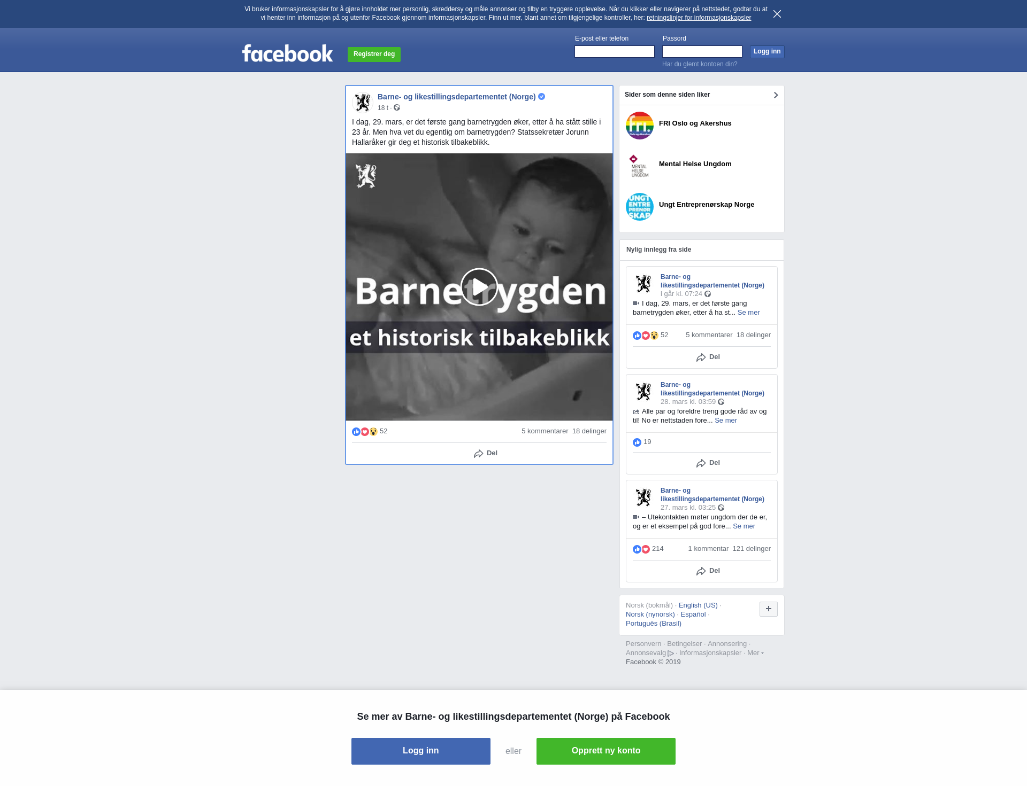Open 28. mars kl. 03:59 timestamp

click(x=688, y=402)
